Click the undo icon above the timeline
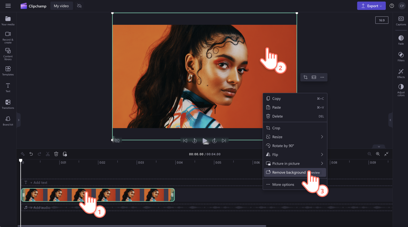This screenshot has height=227, width=408. click(31, 154)
